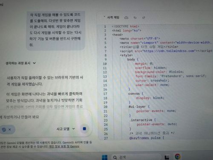The width and height of the screenshot is (213, 160).
Task: Click the Canvas tool chip icon
Action: coord(4,130)
